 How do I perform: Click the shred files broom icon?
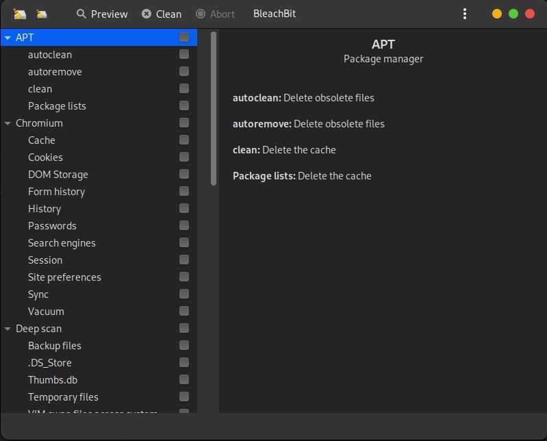pos(20,14)
